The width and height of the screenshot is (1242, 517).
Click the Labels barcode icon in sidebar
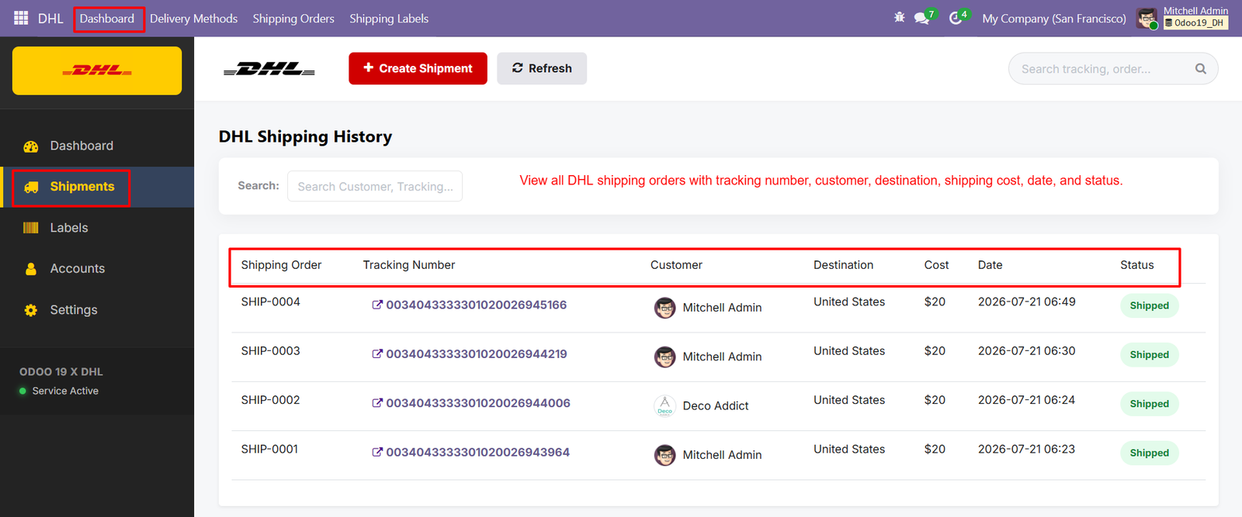coord(31,228)
